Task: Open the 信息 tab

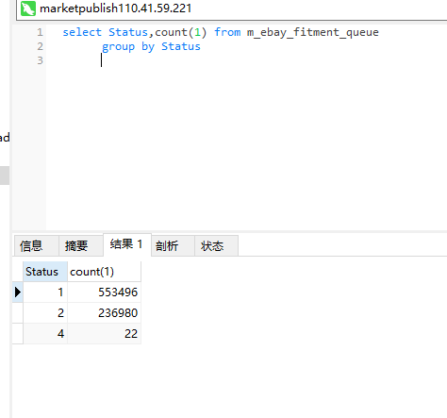Action: (x=37, y=245)
